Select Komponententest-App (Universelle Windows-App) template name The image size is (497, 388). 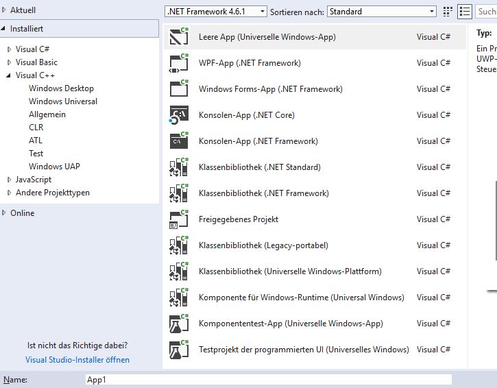(291, 324)
